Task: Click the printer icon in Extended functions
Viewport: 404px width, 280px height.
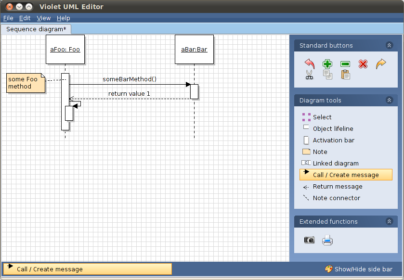Action: [x=327, y=240]
